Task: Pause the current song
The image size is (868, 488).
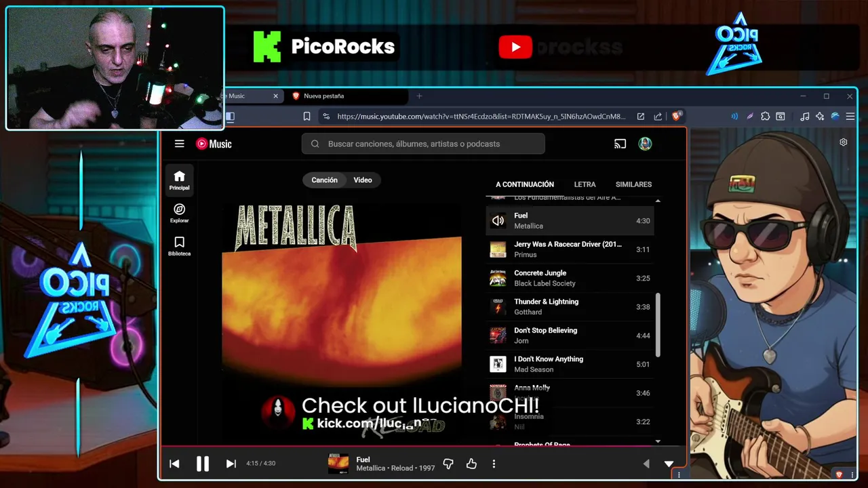Action: click(202, 464)
